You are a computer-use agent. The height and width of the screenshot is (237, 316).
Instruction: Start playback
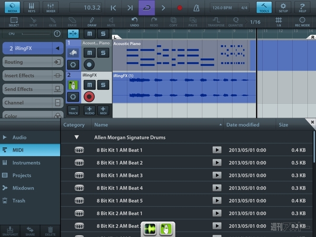pyautogui.click(x=163, y=8)
